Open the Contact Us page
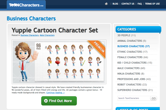 pos(128,4)
